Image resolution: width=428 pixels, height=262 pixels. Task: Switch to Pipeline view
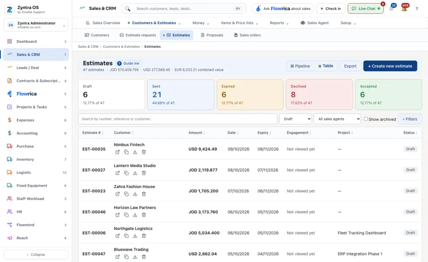pos(300,66)
